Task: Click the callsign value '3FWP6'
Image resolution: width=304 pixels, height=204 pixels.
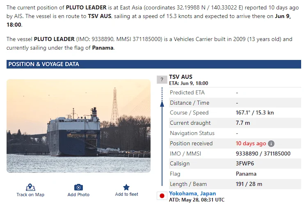Action: point(245,163)
